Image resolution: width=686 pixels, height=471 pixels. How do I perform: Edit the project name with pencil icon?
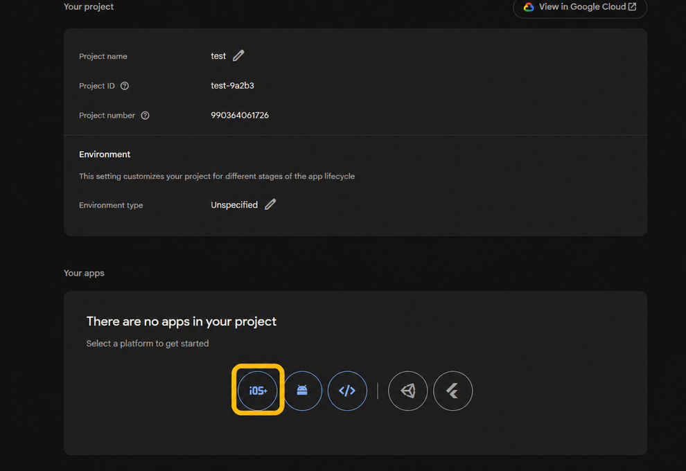coord(238,55)
